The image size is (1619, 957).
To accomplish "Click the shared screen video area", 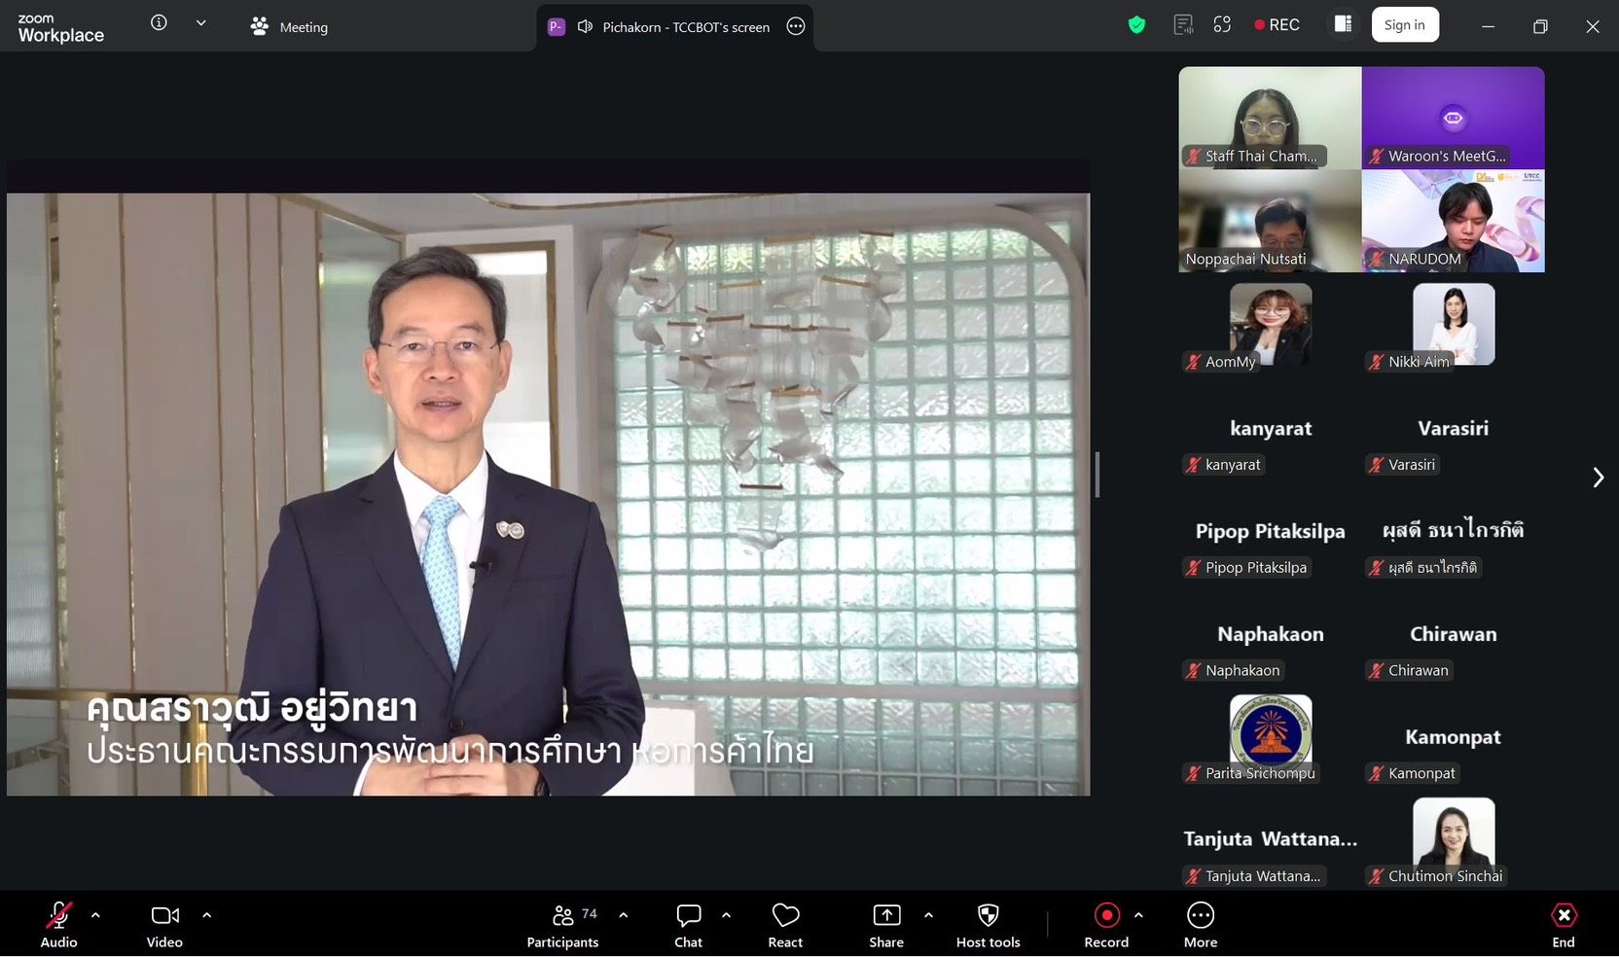I will coord(548,494).
